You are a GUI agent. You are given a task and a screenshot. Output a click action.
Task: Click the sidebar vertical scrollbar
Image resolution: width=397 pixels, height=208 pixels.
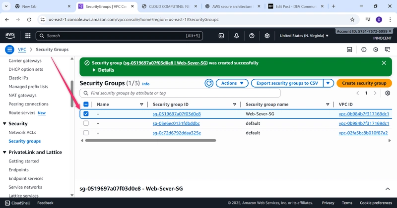pyautogui.click(x=72, y=94)
